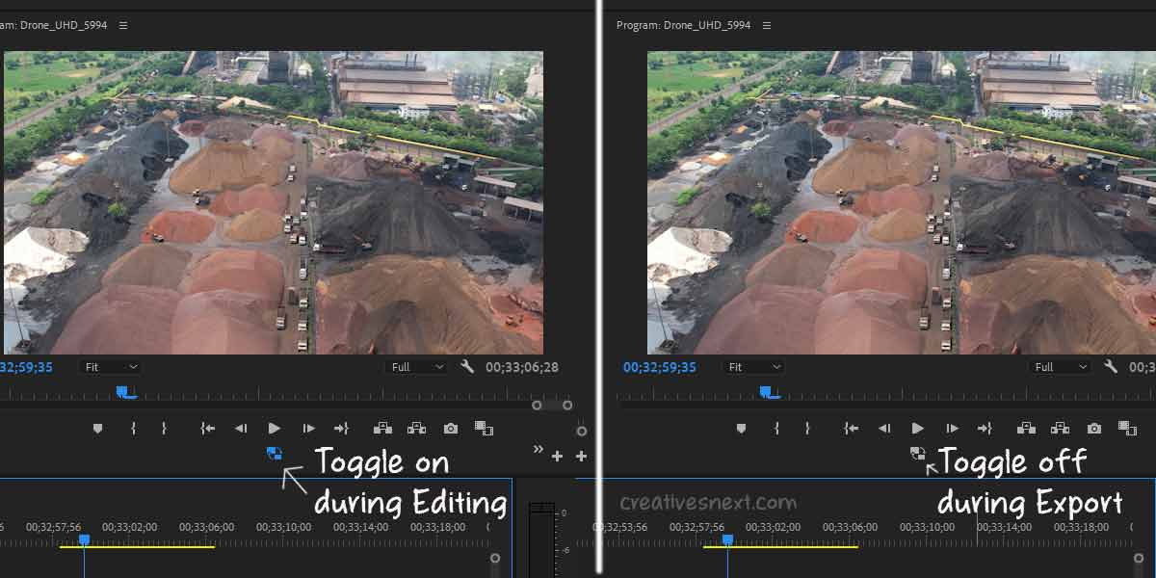Click Mark Out brace in left monitor

coord(164,429)
